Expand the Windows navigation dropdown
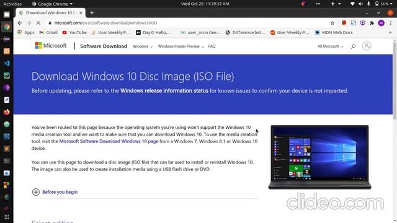 [143, 46]
